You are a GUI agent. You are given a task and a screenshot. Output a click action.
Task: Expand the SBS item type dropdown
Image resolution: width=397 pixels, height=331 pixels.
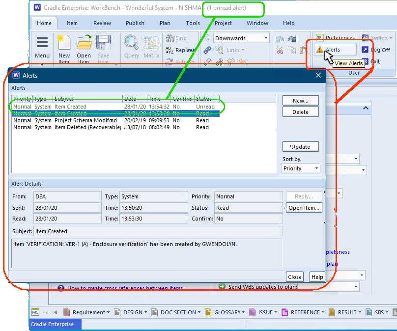[x=387, y=312]
